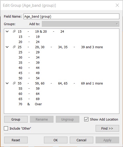The height and width of the screenshot is (147, 123).
Task: Click the Apply button
Action: 107,140
